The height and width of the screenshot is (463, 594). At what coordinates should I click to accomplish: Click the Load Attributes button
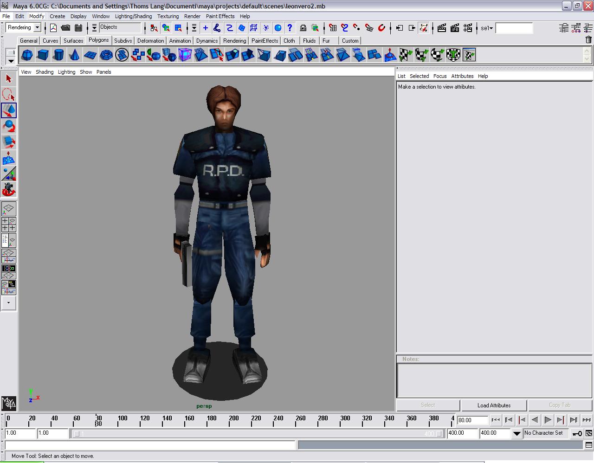tap(494, 405)
